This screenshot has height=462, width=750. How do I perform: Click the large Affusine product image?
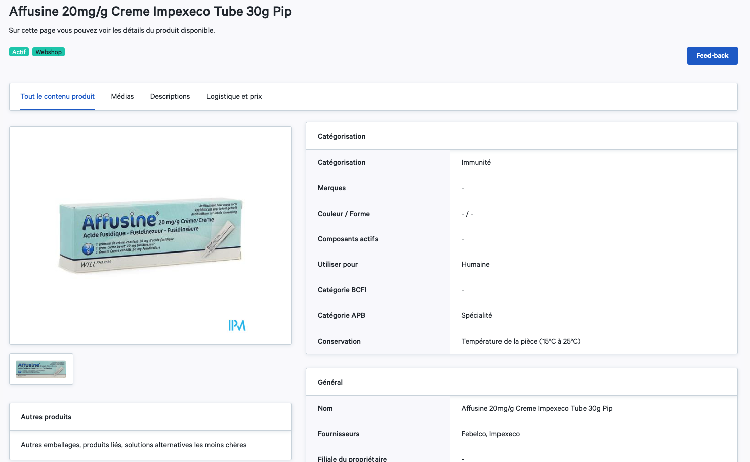150,235
